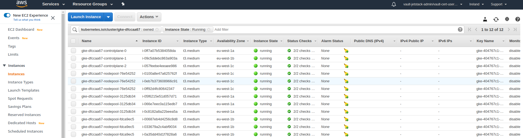The height and width of the screenshot is (138, 523).
Task: Open table settings gear icon
Action: coord(507,19)
